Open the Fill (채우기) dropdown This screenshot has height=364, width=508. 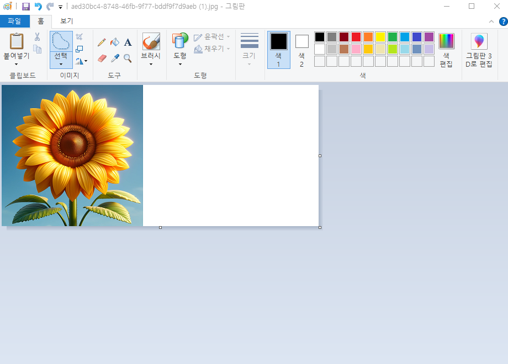coord(212,49)
